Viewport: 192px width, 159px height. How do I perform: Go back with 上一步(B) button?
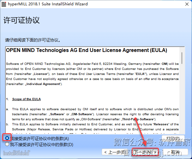(x=114, y=152)
